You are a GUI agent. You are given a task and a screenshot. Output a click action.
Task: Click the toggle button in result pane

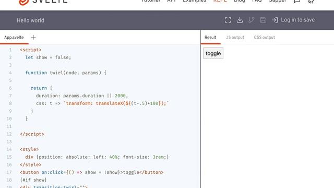213,53
